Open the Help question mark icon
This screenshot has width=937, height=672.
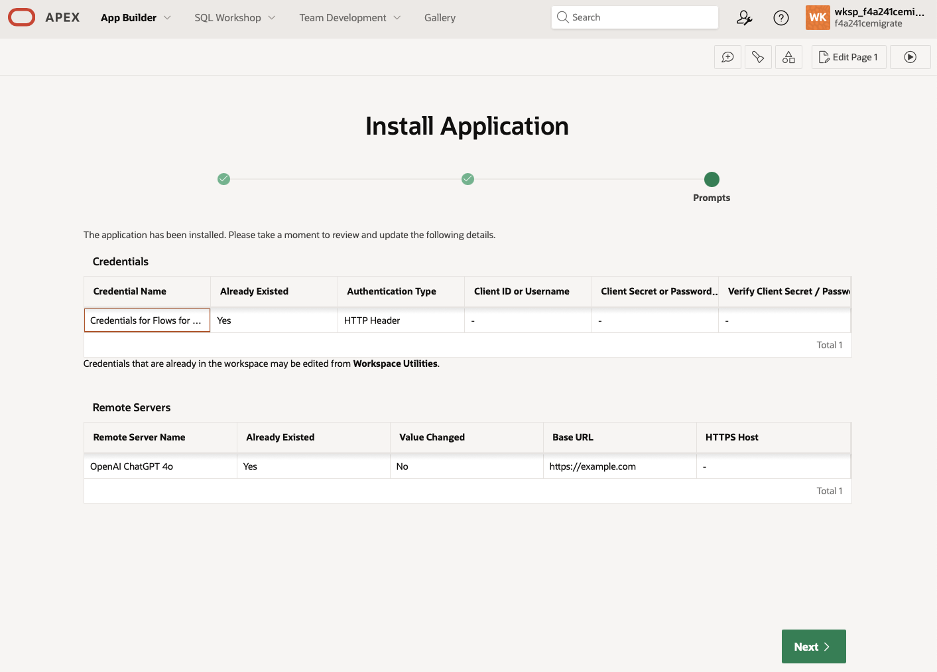[x=781, y=18]
